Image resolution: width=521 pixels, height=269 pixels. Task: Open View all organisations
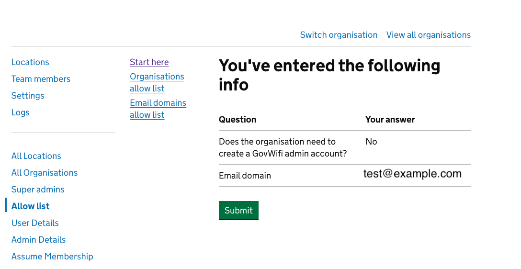pyautogui.click(x=428, y=35)
